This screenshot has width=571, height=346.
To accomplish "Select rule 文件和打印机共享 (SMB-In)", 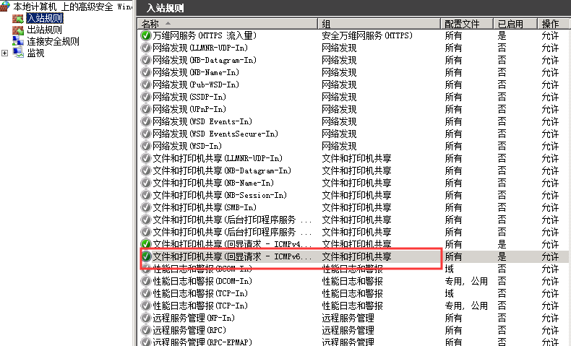I will pos(354,207).
